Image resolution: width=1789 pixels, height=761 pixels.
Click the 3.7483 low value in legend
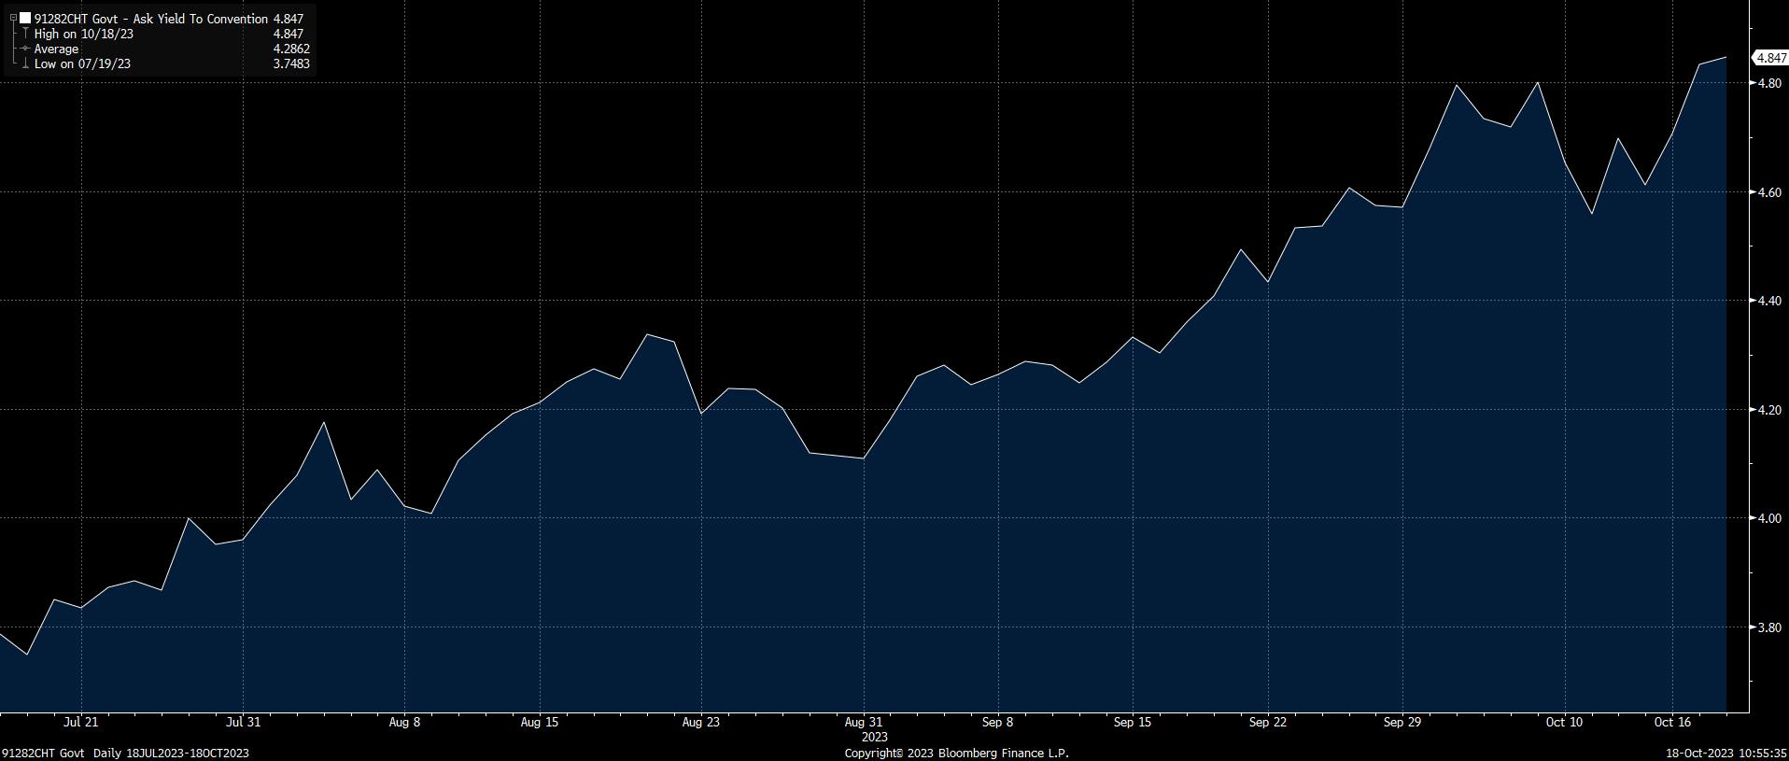pyautogui.click(x=291, y=63)
